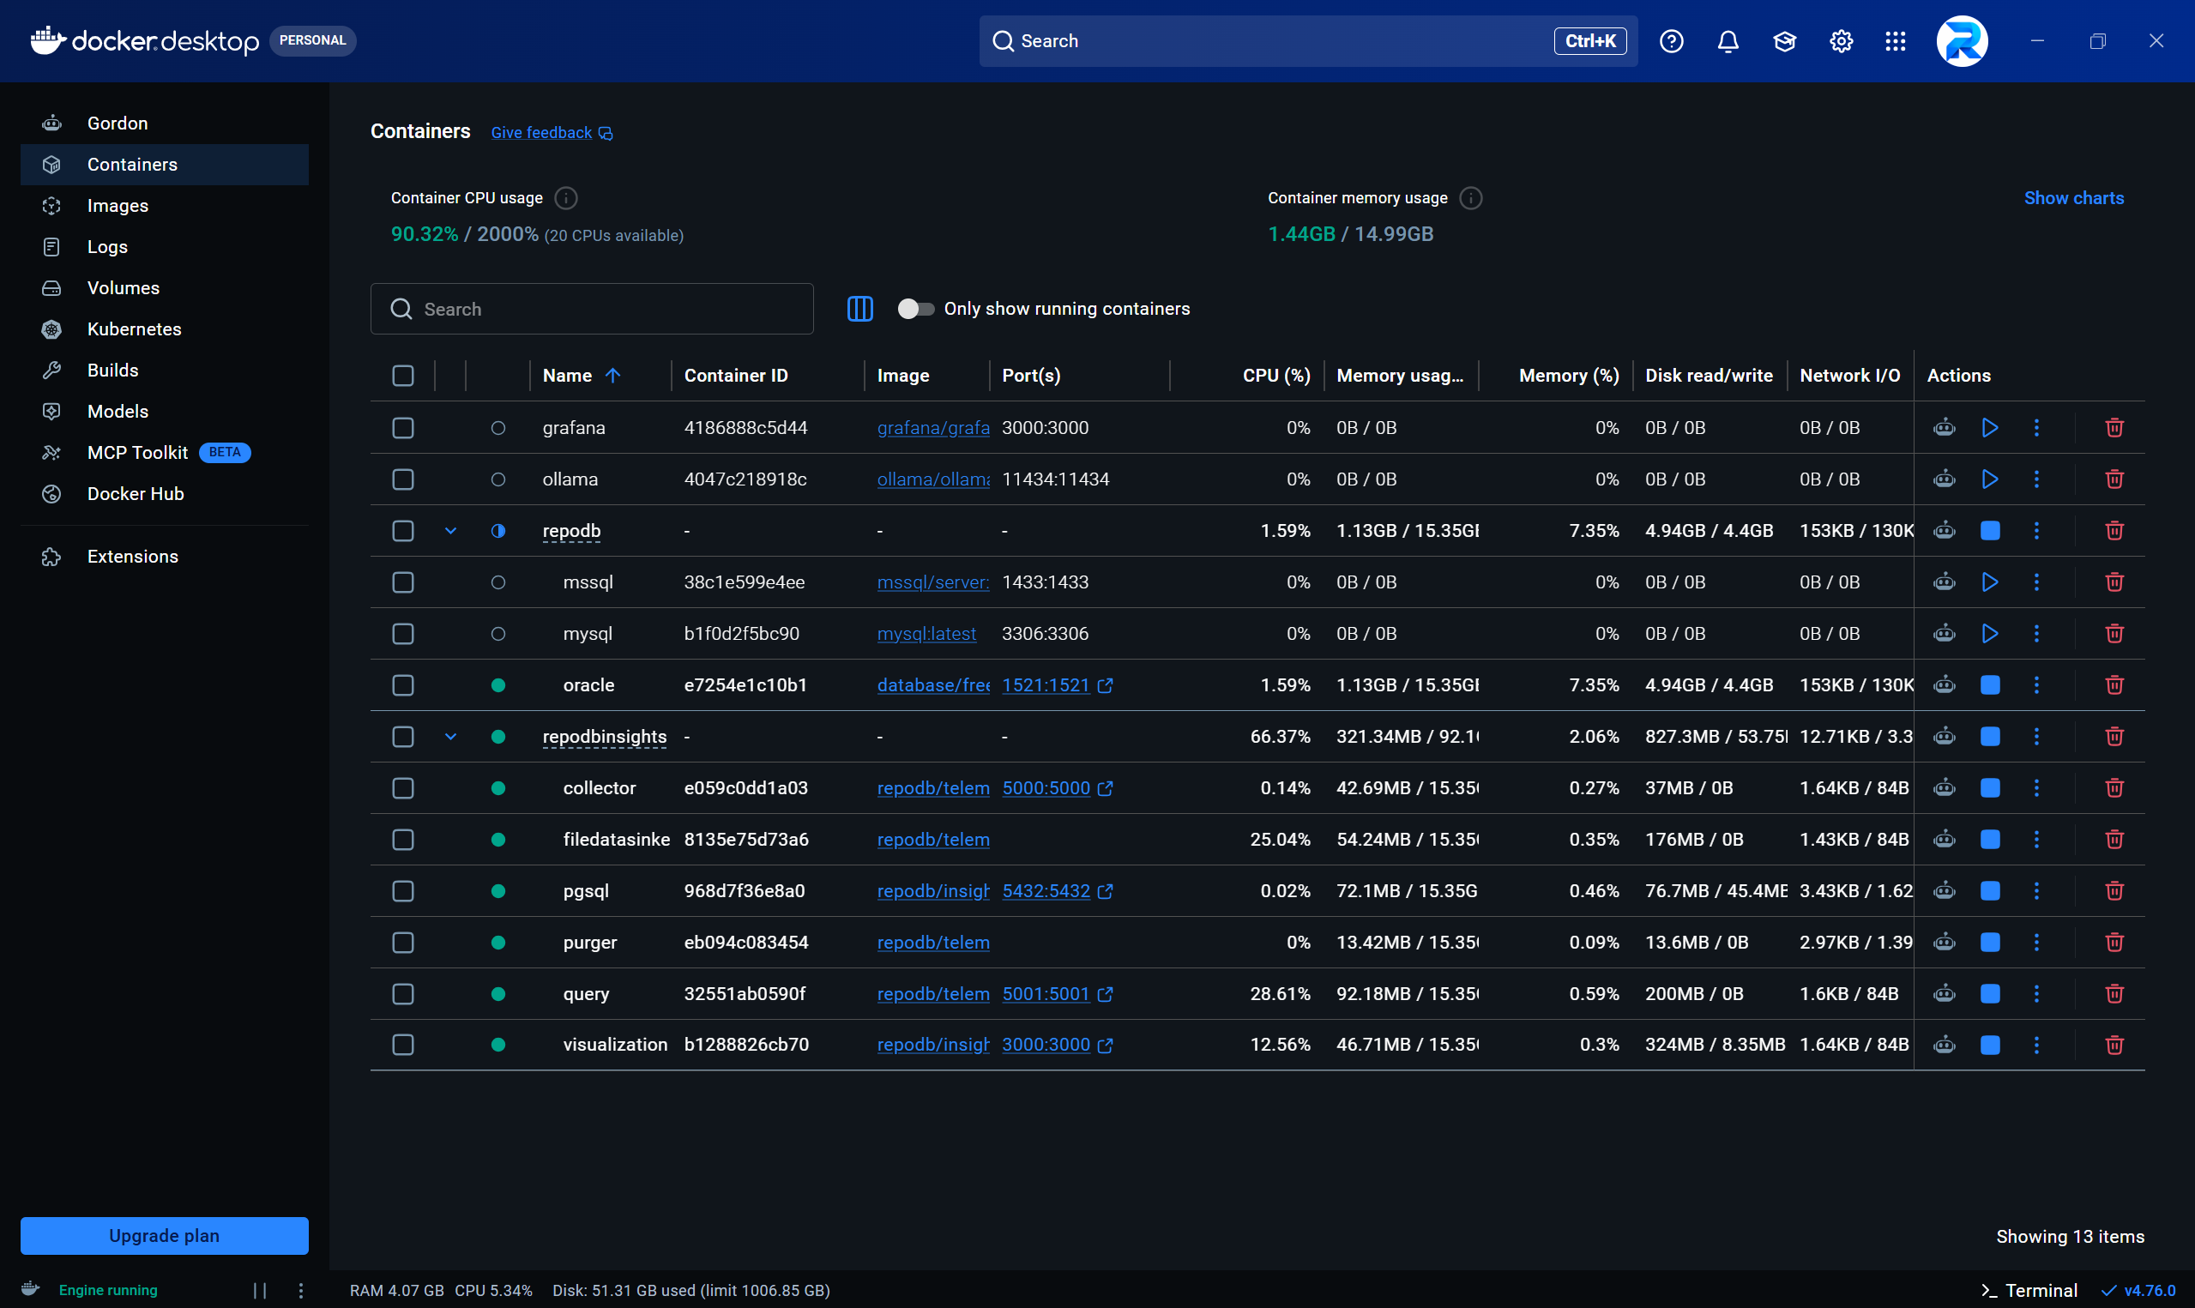Select the mysql row checkbox
The image size is (2195, 1308).
tap(402, 633)
